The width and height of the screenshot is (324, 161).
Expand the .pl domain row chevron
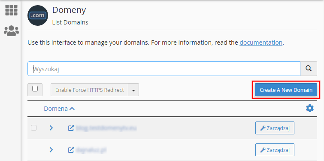(51, 149)
